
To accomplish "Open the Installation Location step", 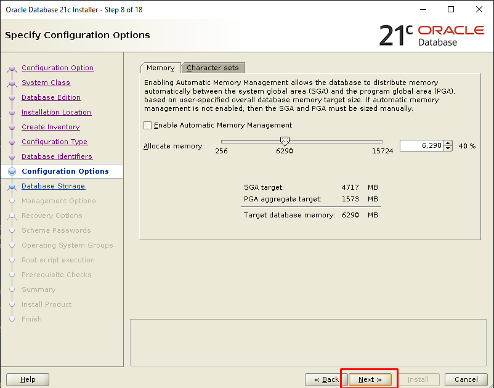I will click(57, 112).
